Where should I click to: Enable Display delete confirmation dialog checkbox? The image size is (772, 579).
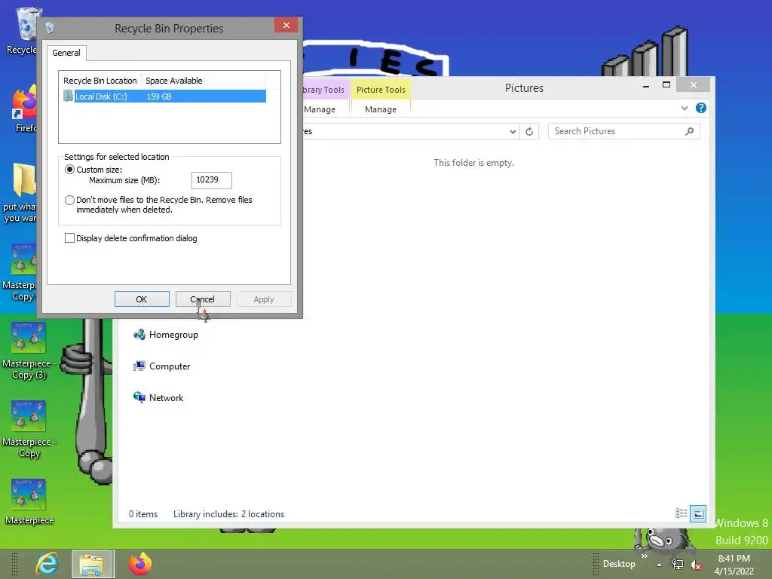click(69, 238)
